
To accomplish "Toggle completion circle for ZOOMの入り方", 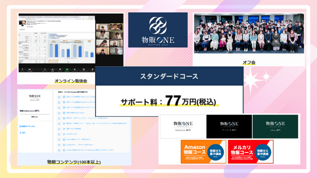I will tap(59, 134).
